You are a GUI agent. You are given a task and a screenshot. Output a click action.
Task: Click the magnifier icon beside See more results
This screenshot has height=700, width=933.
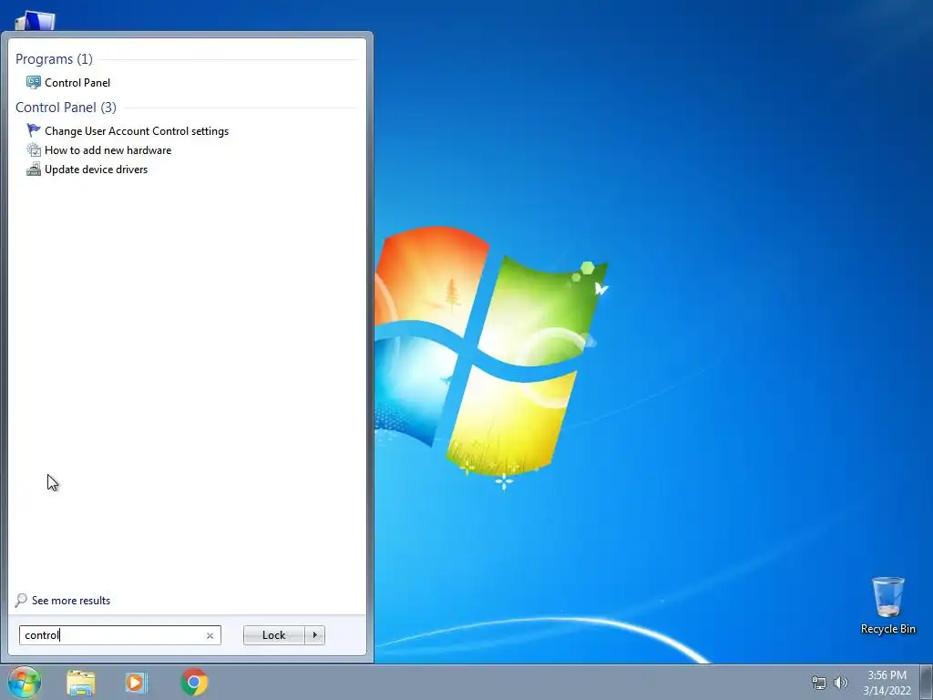click(x=22, y=600)
